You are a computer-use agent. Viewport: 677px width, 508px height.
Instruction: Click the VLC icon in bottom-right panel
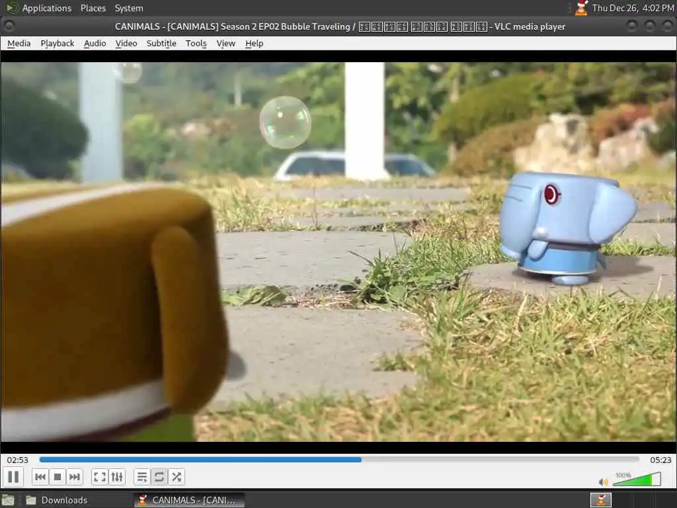[x=601, y=500]
